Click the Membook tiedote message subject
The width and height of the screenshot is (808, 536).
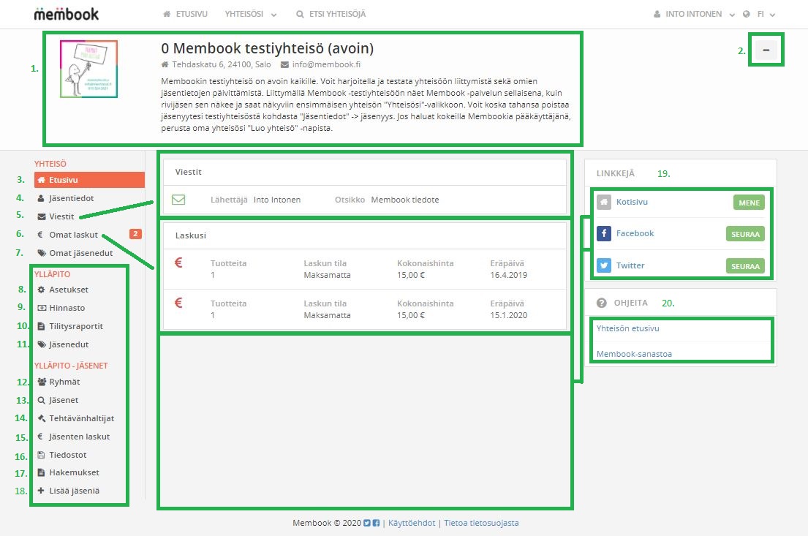(405, 200)
